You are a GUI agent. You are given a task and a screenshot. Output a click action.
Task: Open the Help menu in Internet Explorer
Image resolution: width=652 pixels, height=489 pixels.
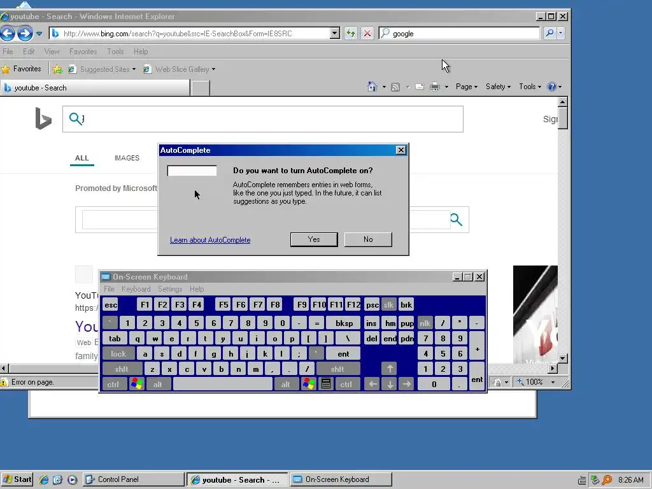pyautogui.click(x=141, y=52)
